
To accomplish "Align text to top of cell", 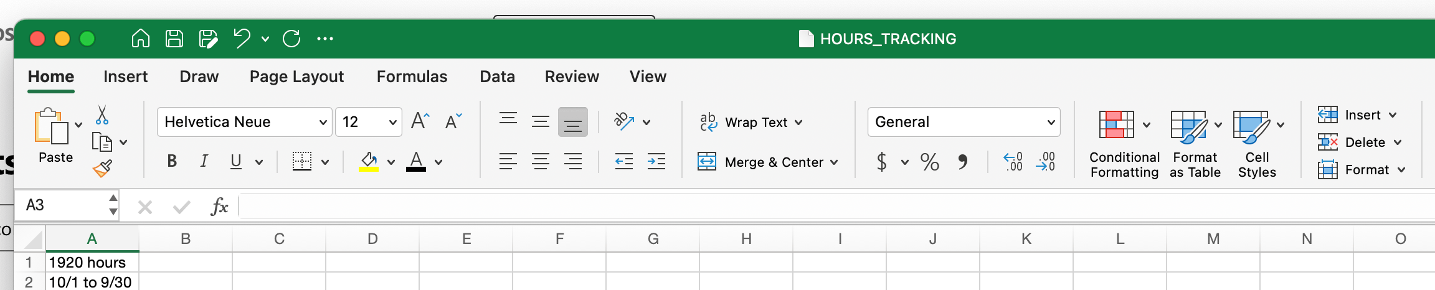I will coord(508,118).
